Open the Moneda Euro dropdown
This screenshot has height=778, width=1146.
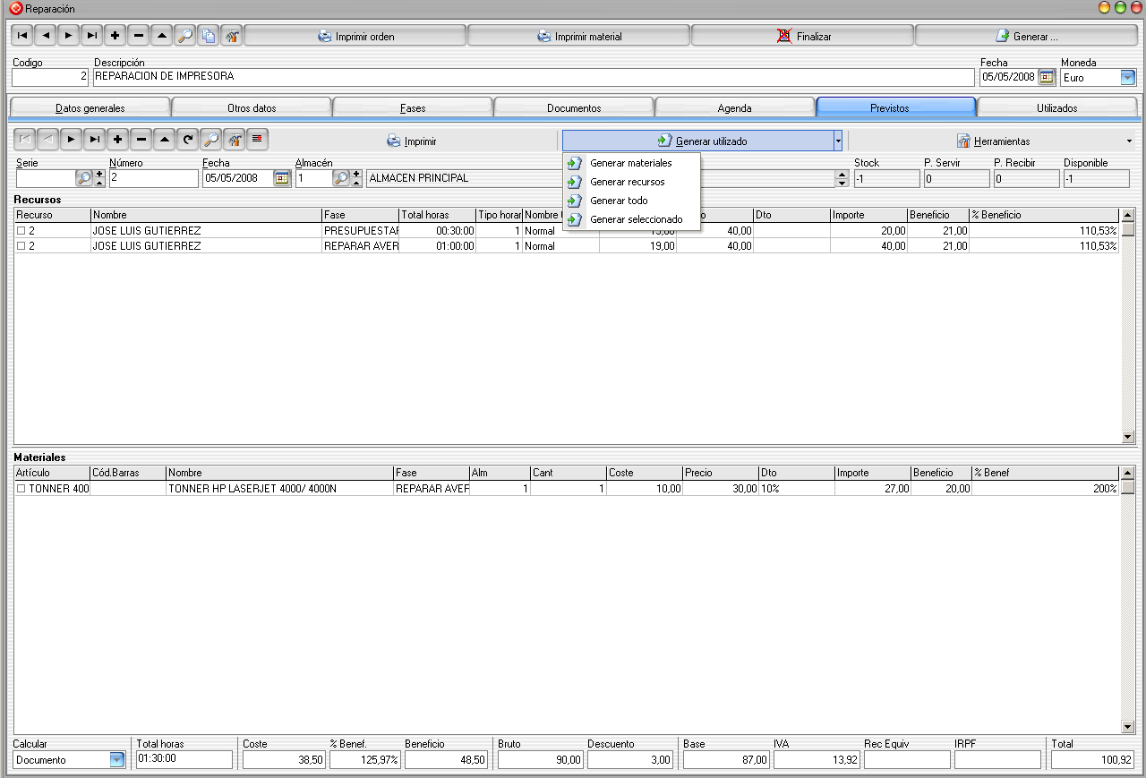pos(1127,78)
